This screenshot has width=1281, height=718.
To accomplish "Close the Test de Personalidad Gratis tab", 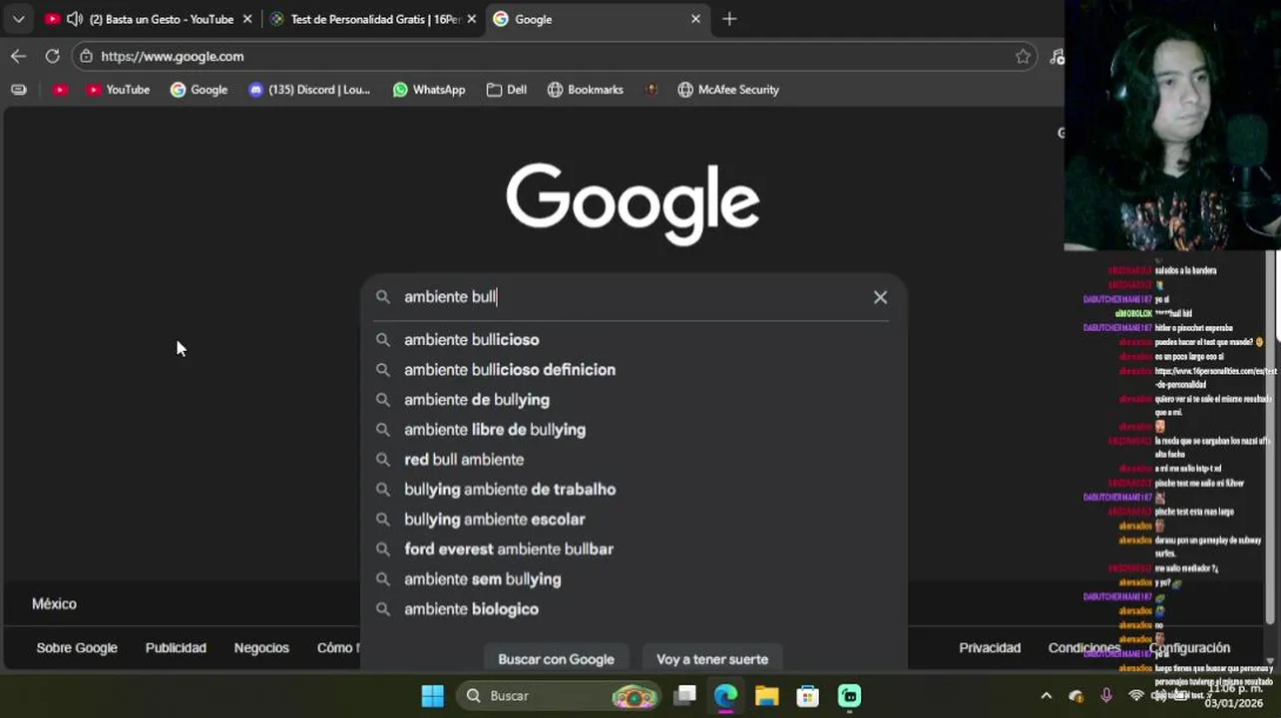I will (472, 19).
